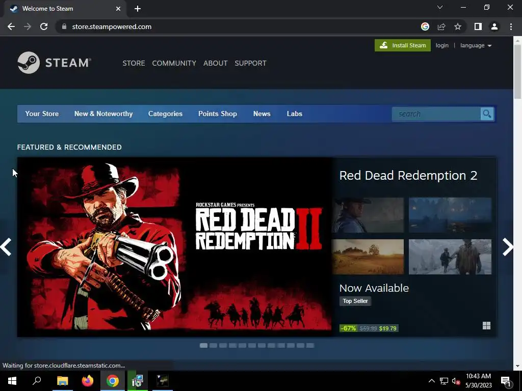
Task: Click the padlock site info icon
Action: click(x=64, y=26)
